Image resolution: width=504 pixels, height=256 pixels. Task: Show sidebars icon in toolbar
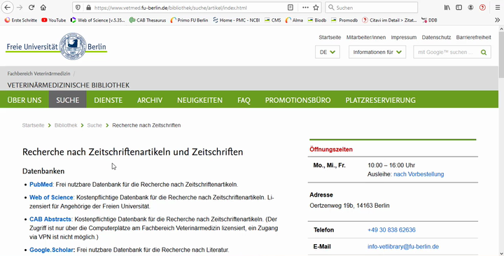click(x=459, y=8)
